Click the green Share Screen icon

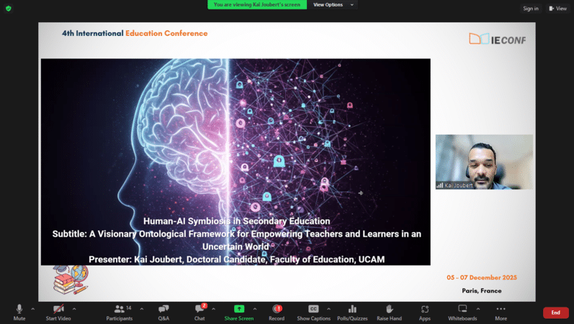coord(238,310)
